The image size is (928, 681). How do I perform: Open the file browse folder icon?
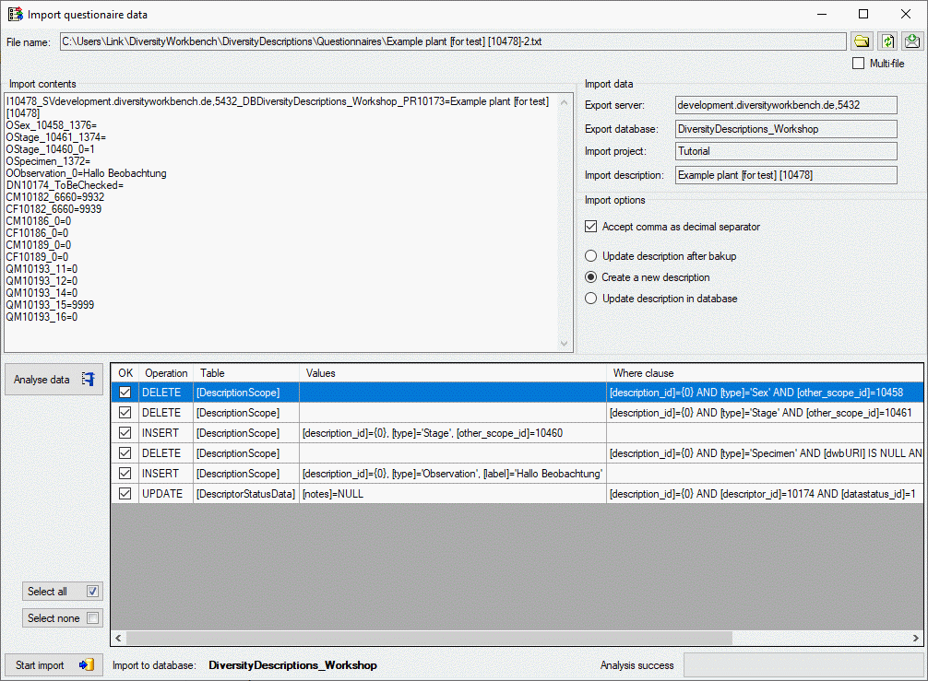862,41
